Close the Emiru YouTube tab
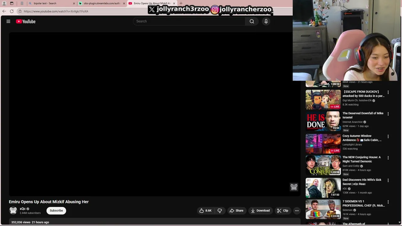Screen dimensions: 402x226 click(x=174, y=3)
